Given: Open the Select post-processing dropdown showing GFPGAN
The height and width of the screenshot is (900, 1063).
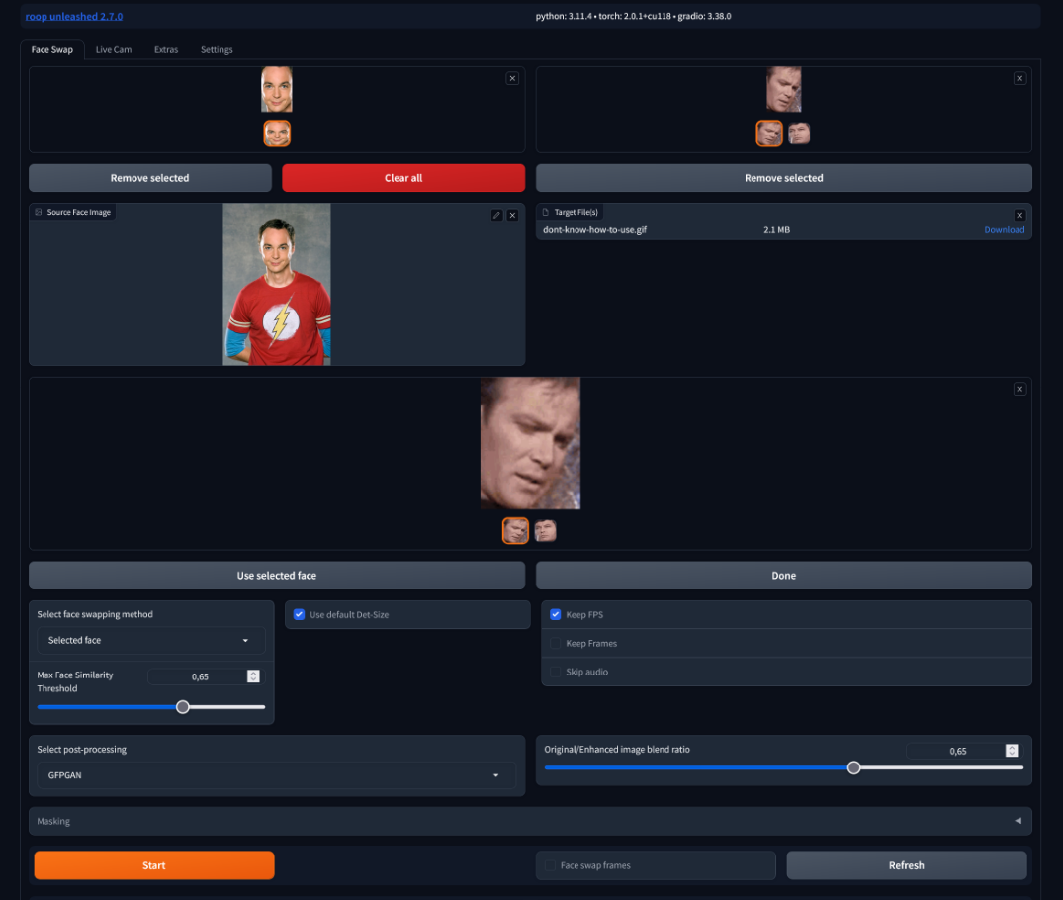Looking at the screenshot, I should point(277,775).
